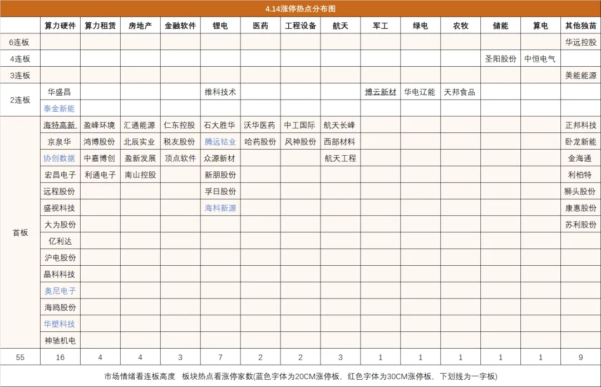Select the 锂电 column header
The height and width of the screenshot is (387, 601).
click(220, 26)
